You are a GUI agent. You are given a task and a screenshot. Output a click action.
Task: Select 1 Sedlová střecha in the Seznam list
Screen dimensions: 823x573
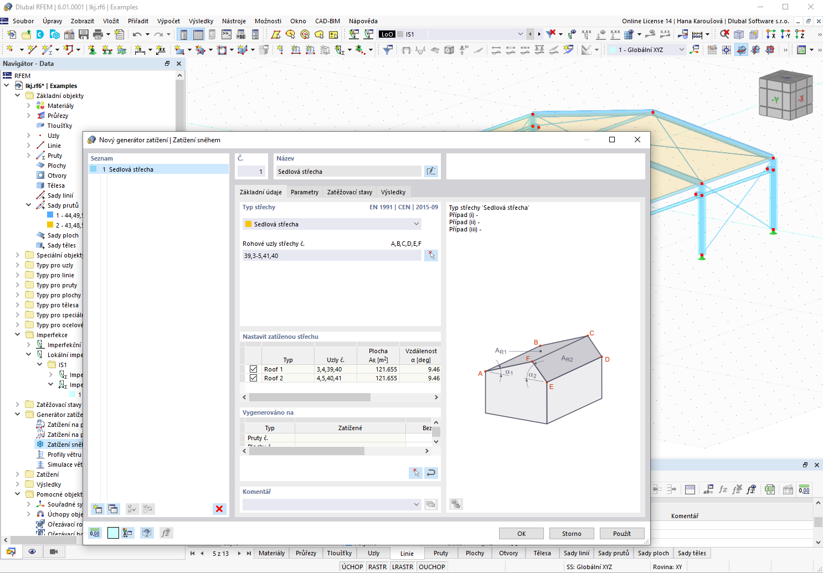[x=158, y=169]
